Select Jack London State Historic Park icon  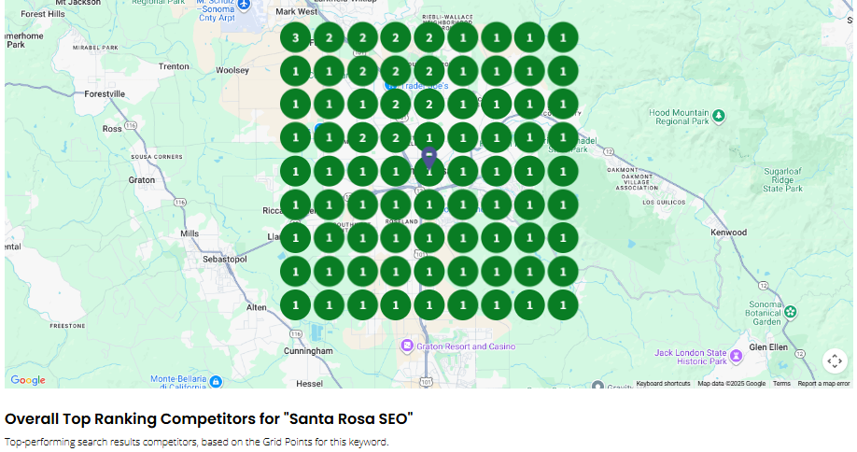[737, 356]
